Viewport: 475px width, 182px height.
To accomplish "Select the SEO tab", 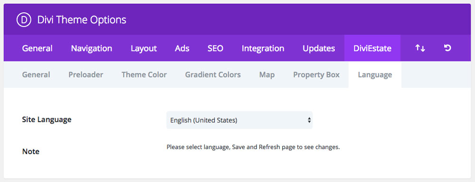I will [215, 48].
